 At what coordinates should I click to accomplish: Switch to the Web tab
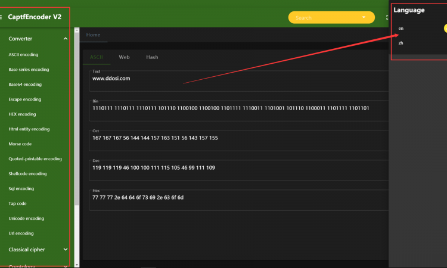(x=124, y=57)
